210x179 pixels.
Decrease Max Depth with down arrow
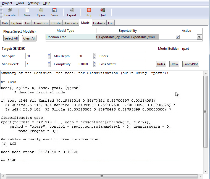pyautogui.click(x=95, y=57)
